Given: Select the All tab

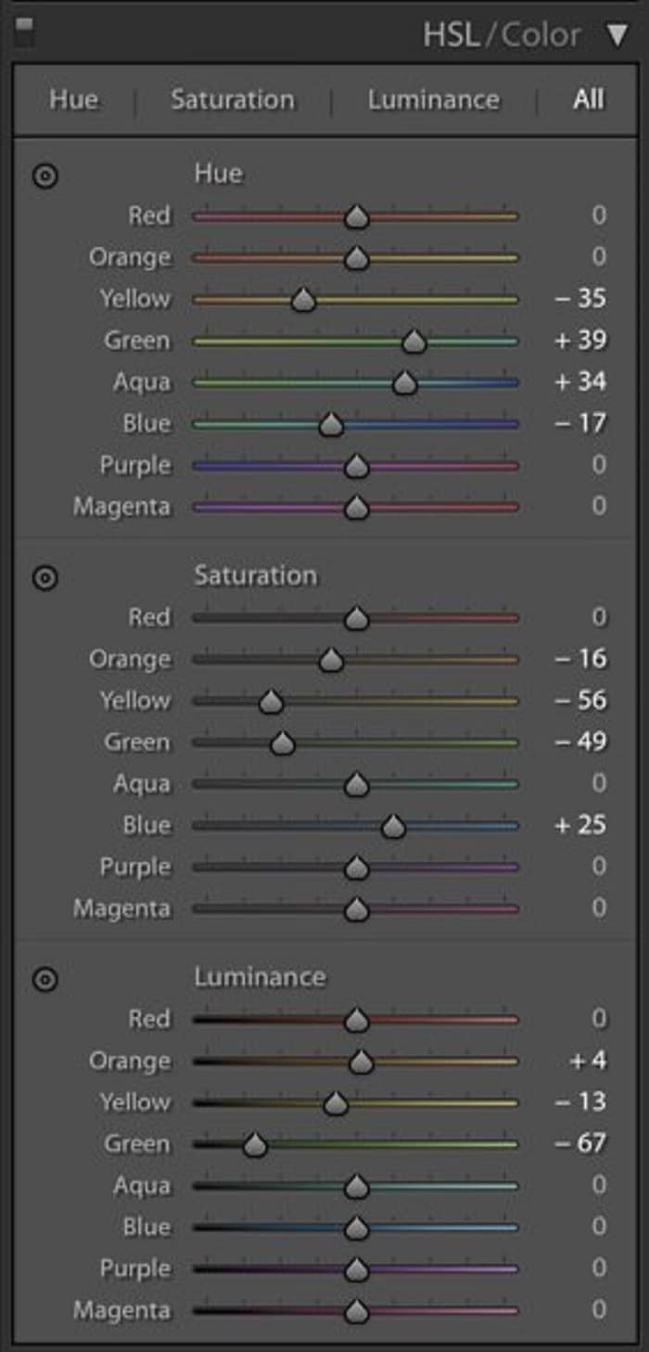Looking at the screenshot, I should coord(589,100).
